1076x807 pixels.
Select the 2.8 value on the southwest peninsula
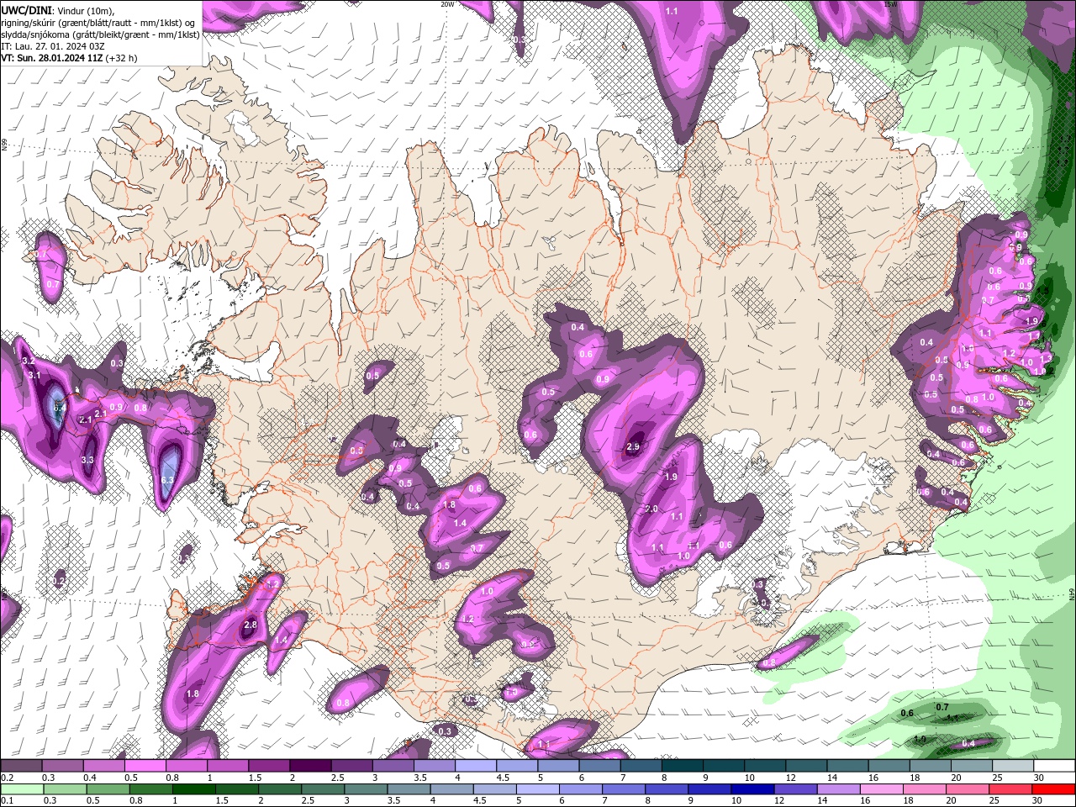tap(251, 625)
